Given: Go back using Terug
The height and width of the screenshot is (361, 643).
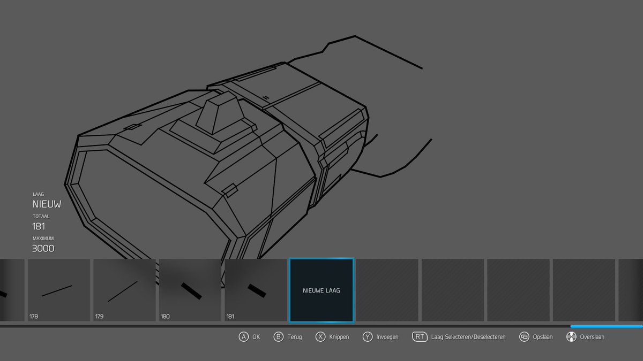Looking at the screenshot, I should coord(295,337).
